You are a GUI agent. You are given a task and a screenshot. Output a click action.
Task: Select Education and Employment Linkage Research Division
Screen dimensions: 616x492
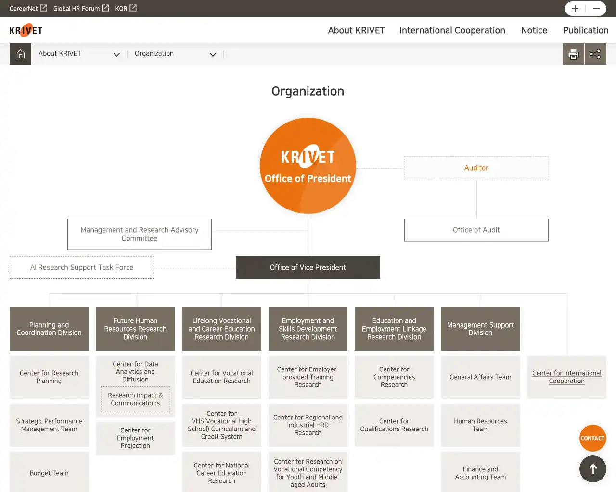coord(394,329)
